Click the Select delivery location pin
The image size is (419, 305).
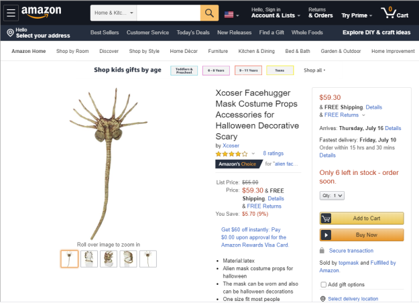point(323,298)
